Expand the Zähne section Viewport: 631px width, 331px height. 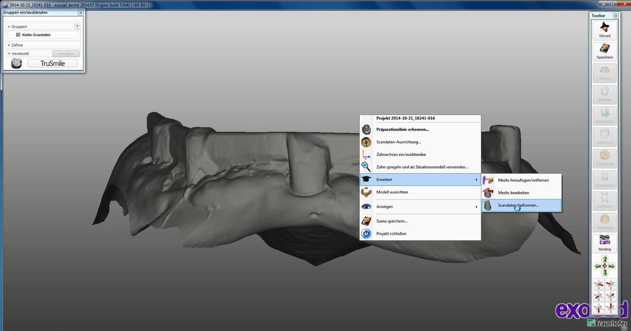(x=9, y=45)
